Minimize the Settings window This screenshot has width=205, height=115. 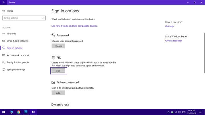tap(188, 2)
